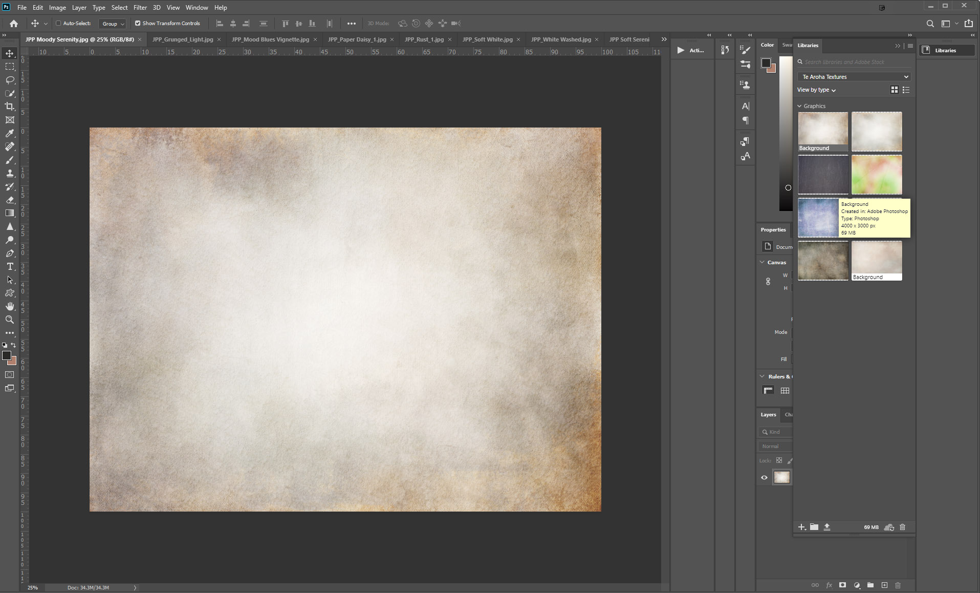This screenshot has height=593, width=980.
Task: Collapse the Graphics section
Action: [x=800, y=106]
